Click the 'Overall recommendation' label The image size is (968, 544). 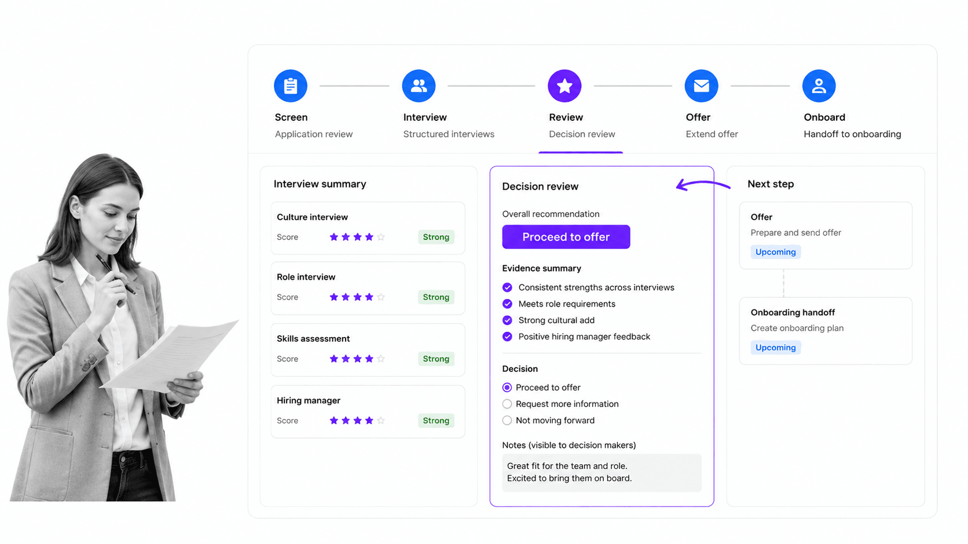tap(551, 214)
